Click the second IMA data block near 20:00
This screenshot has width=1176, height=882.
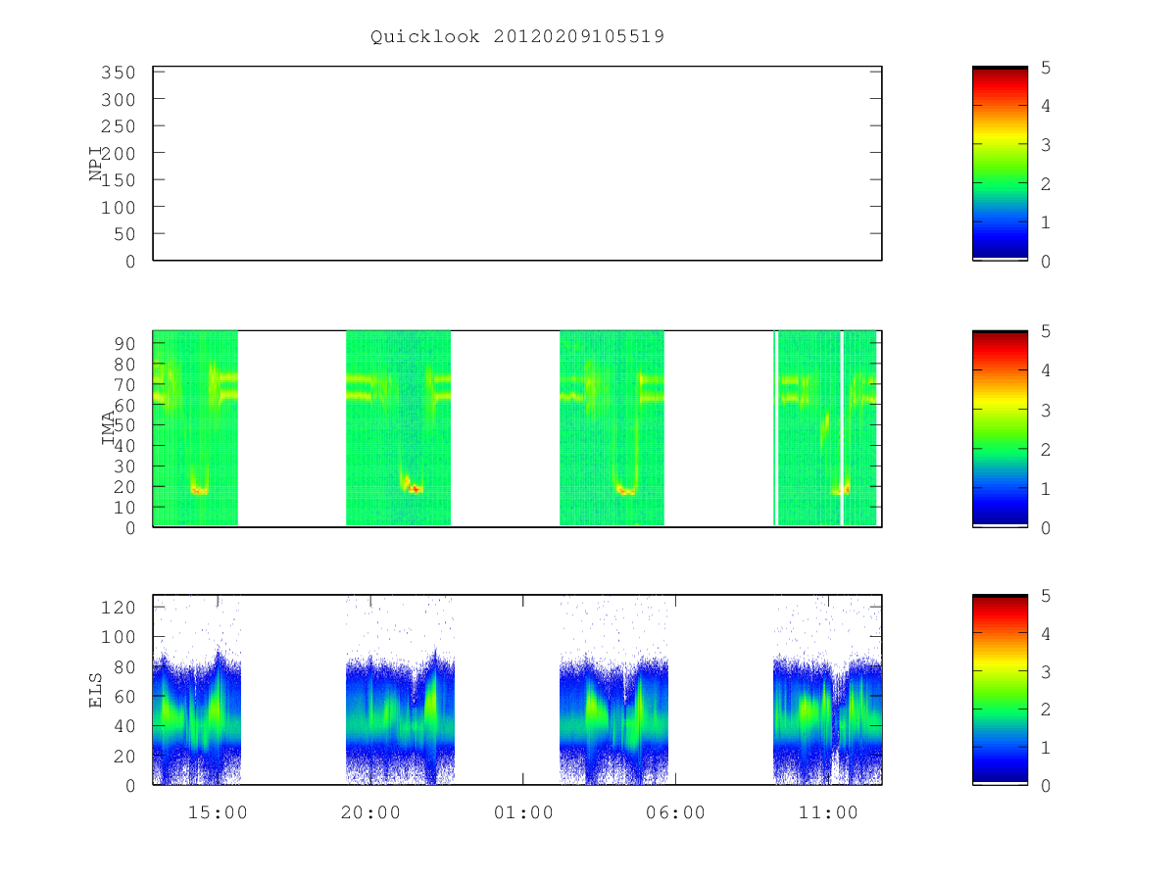tap(398, 428)
